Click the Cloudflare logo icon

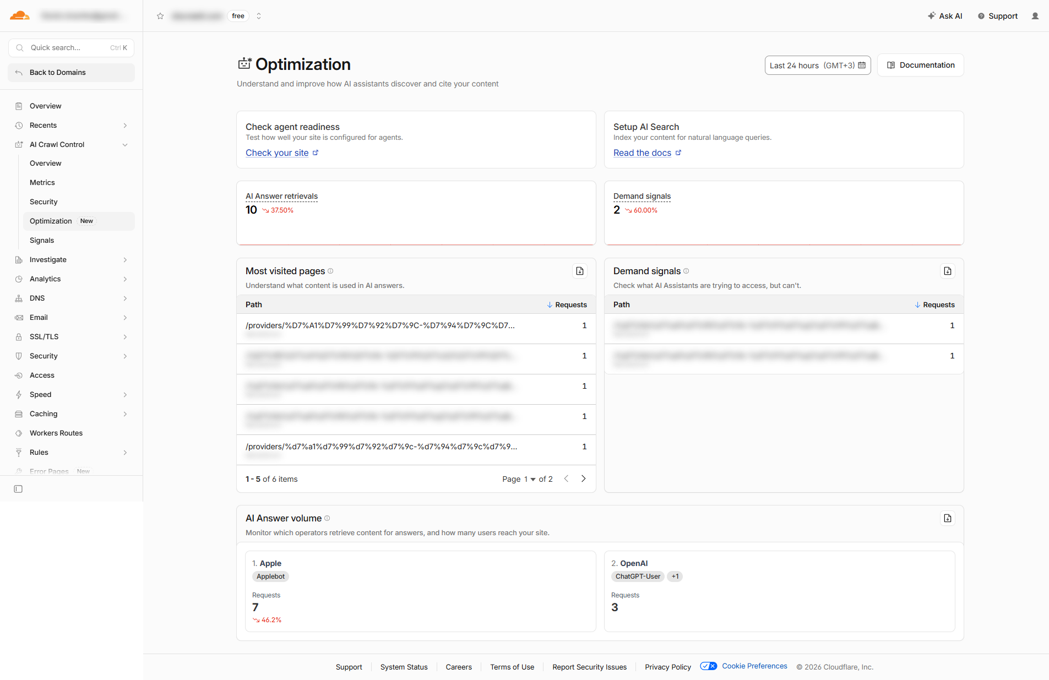point(19,15)
